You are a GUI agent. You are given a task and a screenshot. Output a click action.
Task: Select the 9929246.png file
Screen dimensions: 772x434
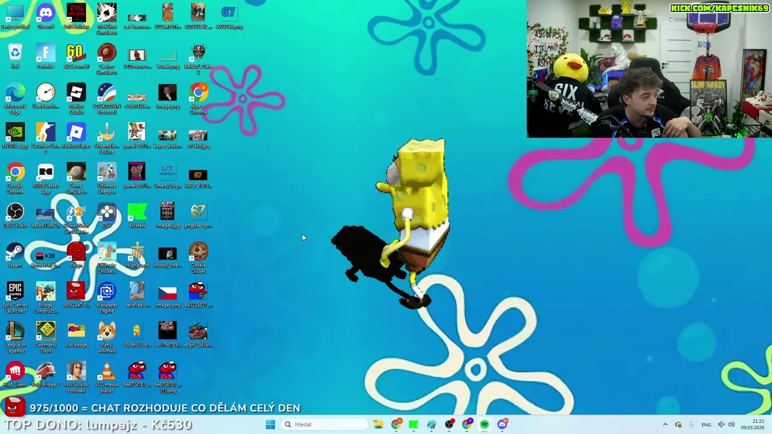click(x=229, y=16)
